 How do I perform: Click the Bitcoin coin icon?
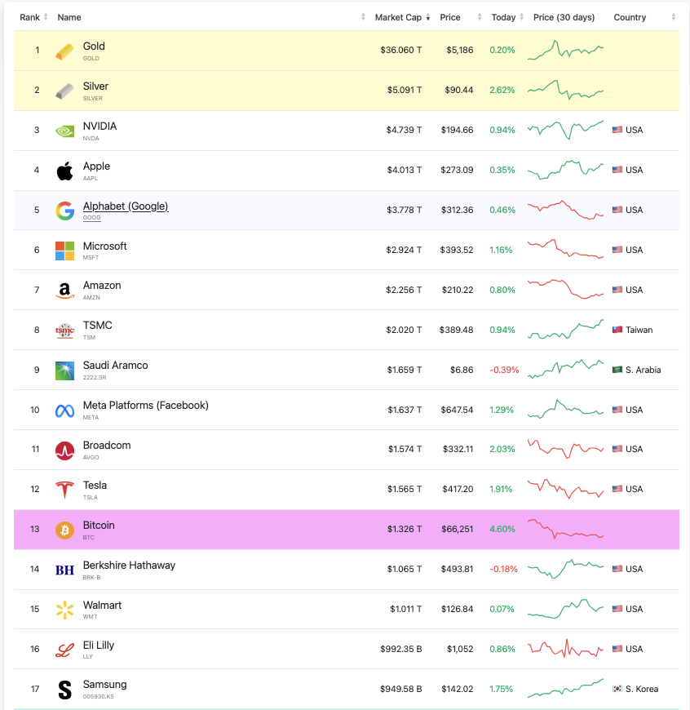pos(64,530)
